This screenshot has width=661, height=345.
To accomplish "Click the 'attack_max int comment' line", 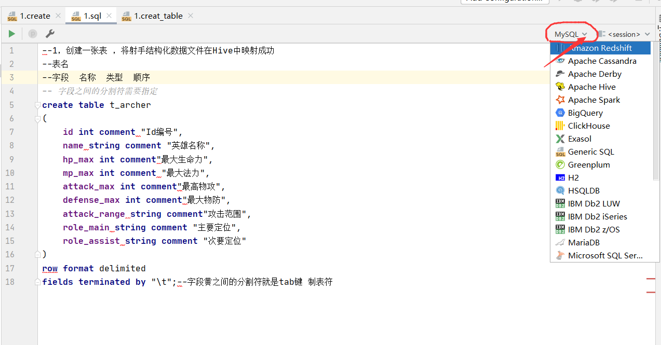I will (144, 186).
